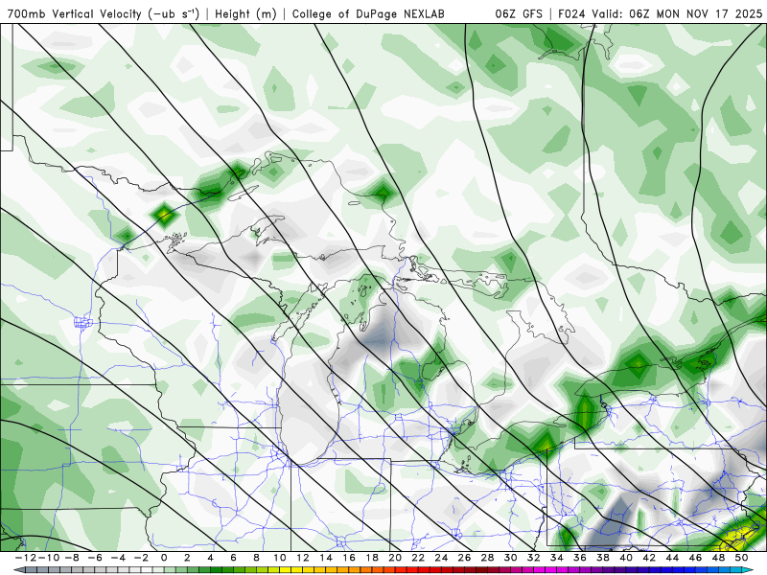Click the -2 value on the color scale
This screenshot has height=575, width=767.
141,558
